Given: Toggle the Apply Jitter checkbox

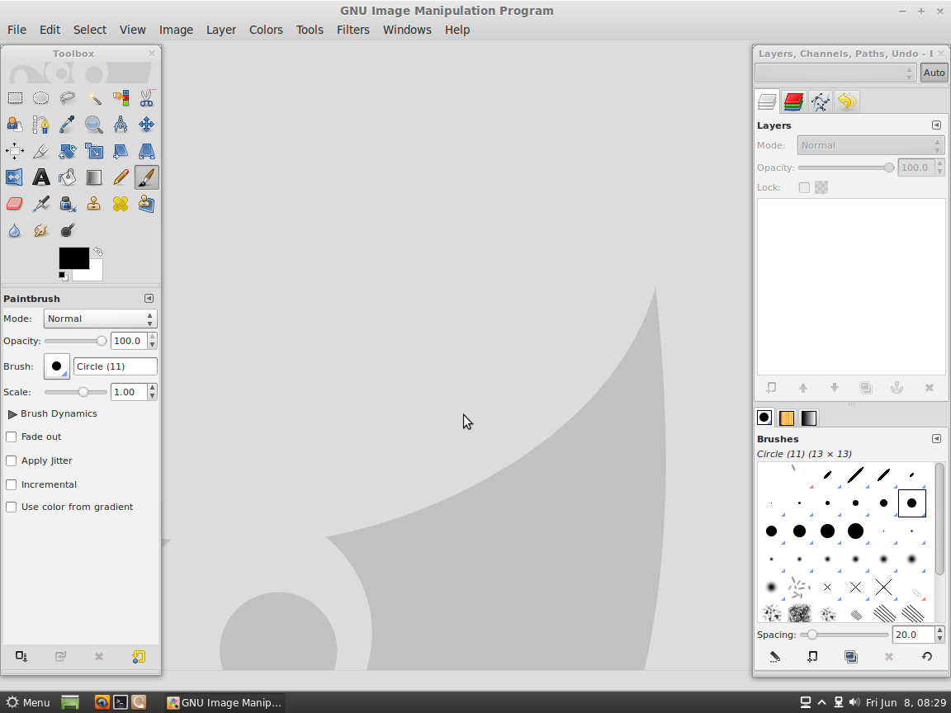Looking at the screenshot, I should point(11,460).
